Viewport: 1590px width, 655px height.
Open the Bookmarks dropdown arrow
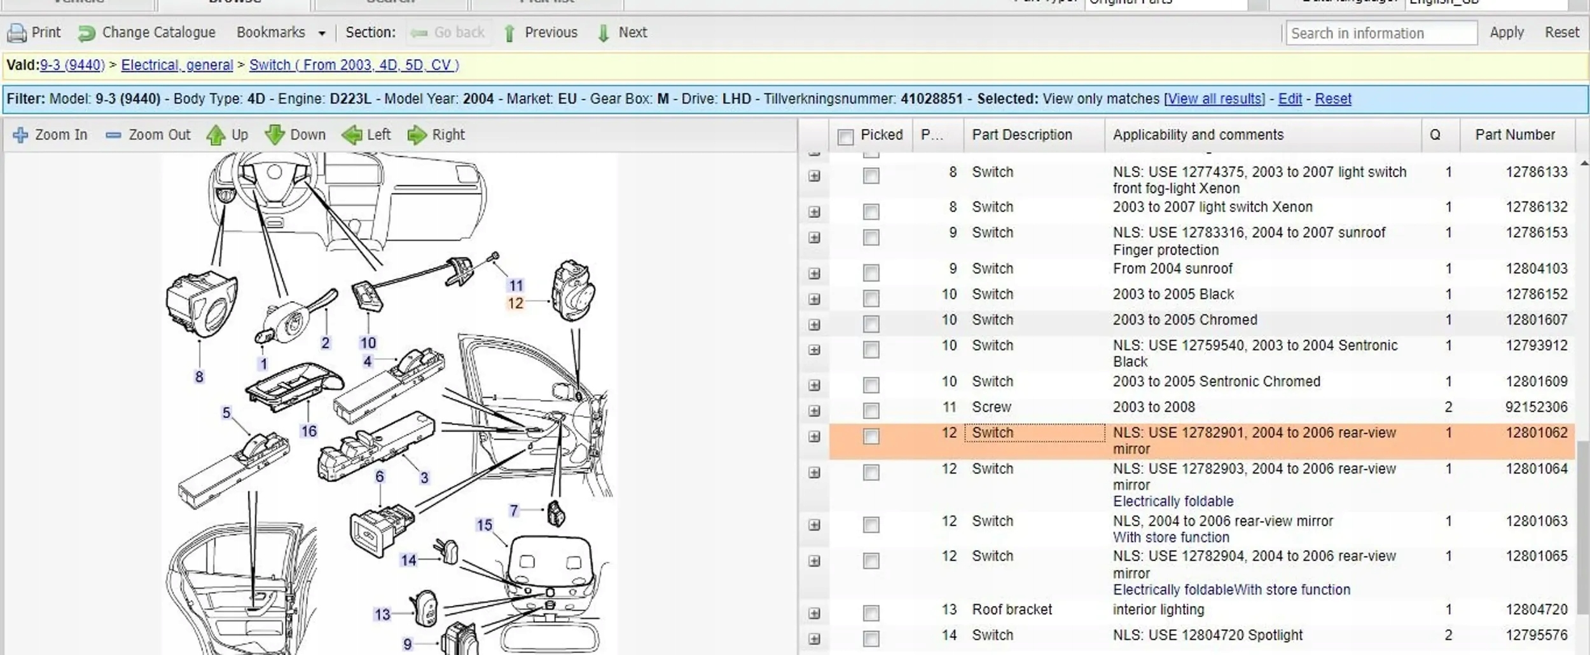322,34
